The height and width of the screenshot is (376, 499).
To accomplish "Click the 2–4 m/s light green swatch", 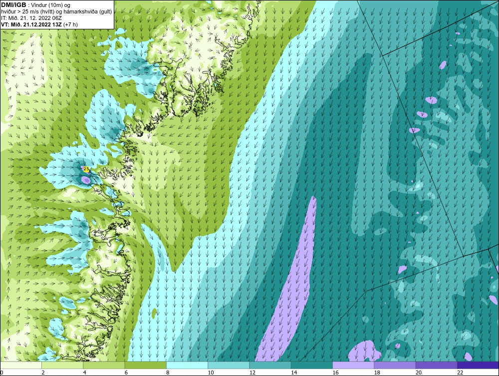I will [x=62, y=365].
